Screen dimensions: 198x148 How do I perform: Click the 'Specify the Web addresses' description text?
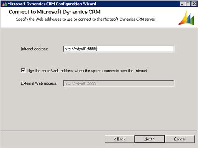tap(86, 19)
